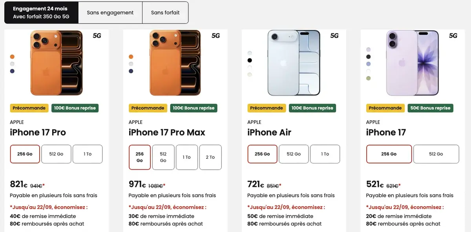The image size is (471, 232).
Task: Click the 100€ Bonus reprise badge on iPhone Air
Action: tap(312, 108)
